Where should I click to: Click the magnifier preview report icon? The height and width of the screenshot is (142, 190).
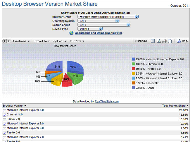pos(159,41)
